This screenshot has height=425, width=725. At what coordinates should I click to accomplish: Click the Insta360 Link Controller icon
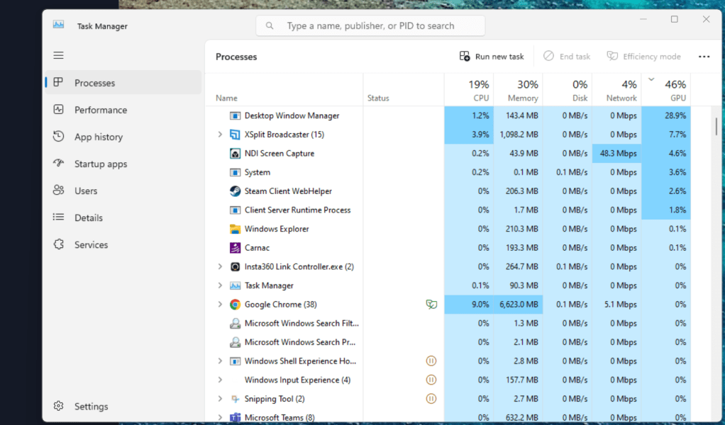235,267
